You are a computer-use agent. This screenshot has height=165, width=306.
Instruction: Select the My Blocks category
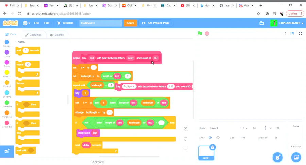click(7, 124)
